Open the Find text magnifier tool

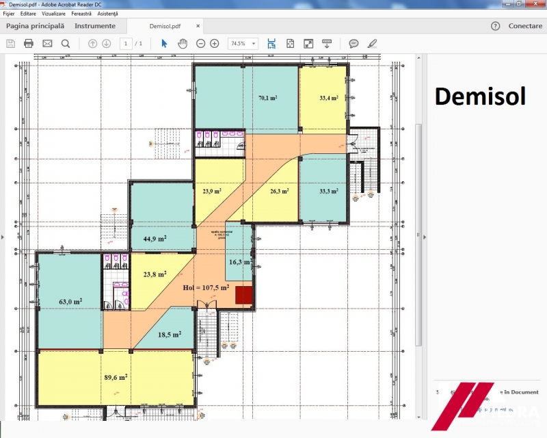click(x=66, y=43)
